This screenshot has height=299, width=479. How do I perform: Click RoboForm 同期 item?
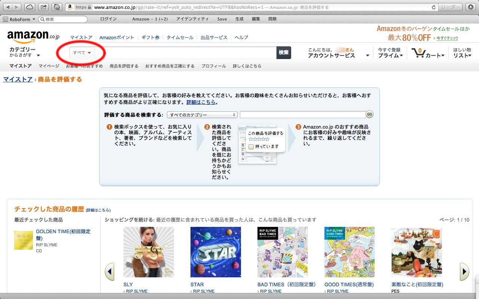click(x=272, y=19)
